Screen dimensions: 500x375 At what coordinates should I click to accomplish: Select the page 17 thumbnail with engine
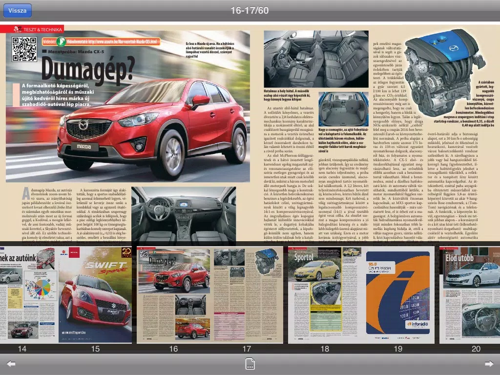click(x=247, y=294)
